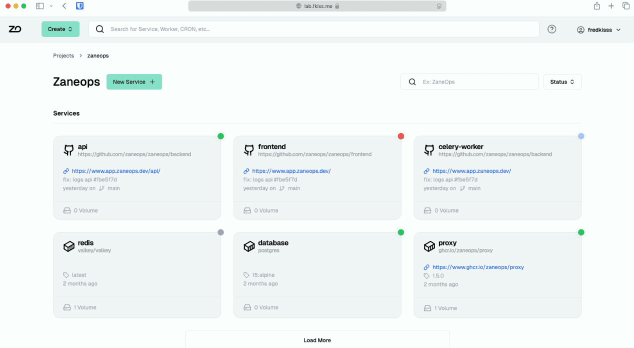Image resolution: width=634 pixels, height=348 pixels.
Task: Focus the 'Ex: ZaneOps' service filter field
Action: [470, 82]
